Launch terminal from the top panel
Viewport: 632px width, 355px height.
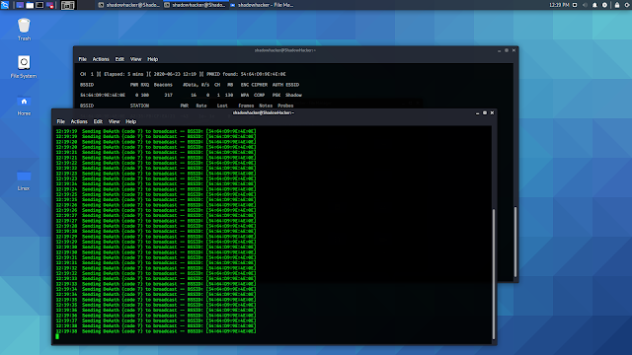click(x=39, y=5)
